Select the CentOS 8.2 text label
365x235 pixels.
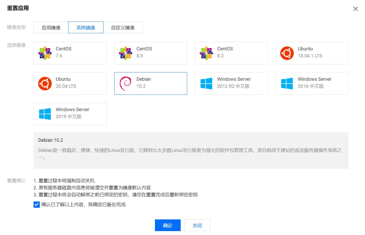(x=225, y=52)
